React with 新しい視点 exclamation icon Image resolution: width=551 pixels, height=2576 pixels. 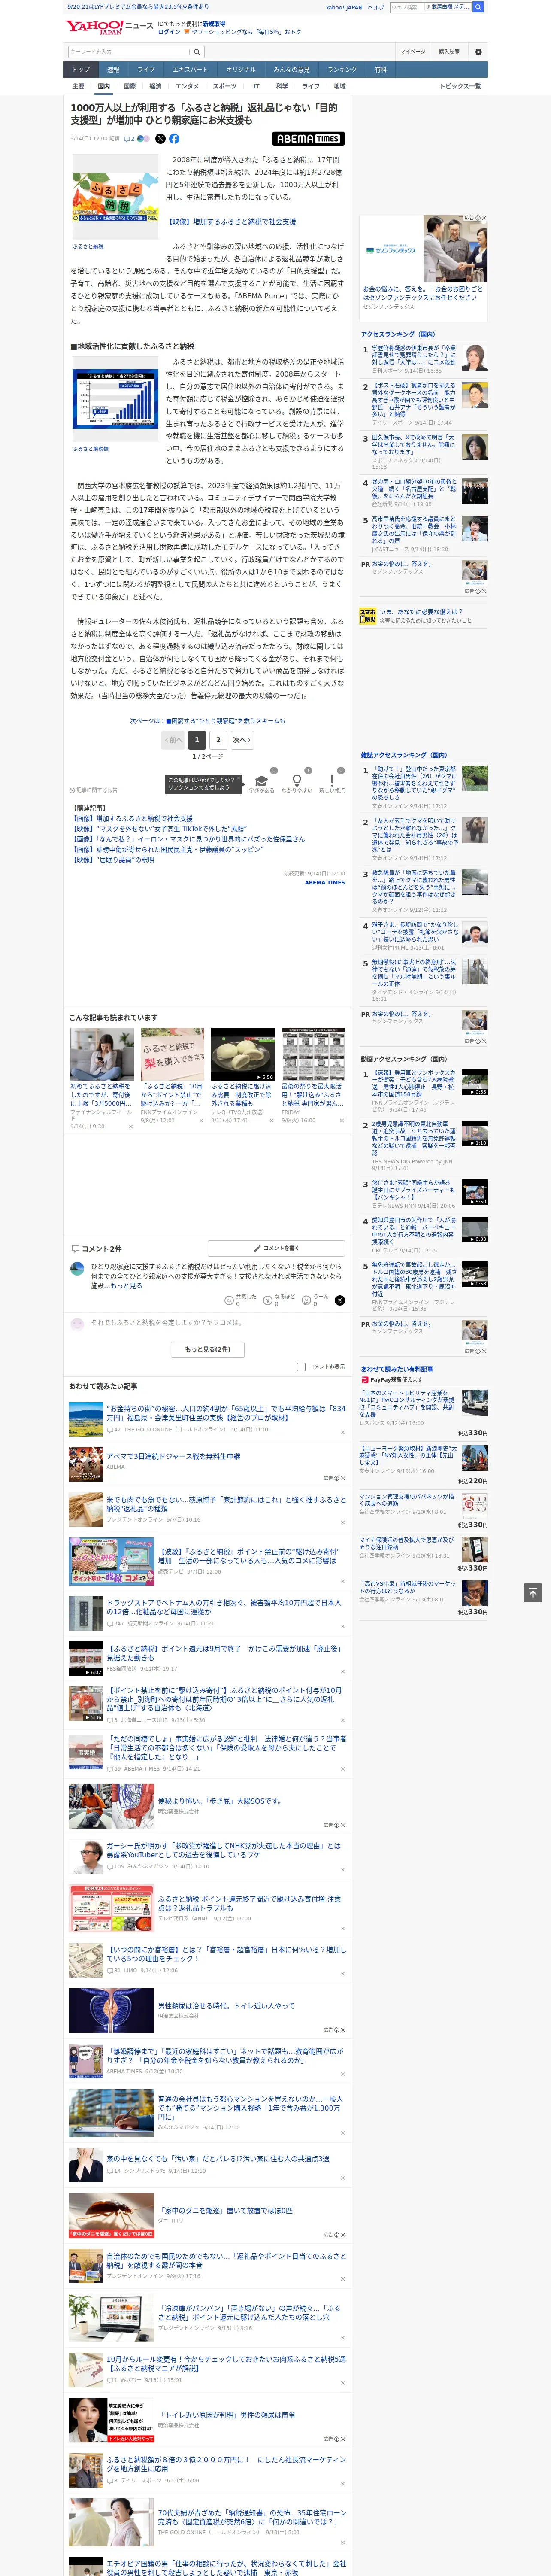click(332, 781)
